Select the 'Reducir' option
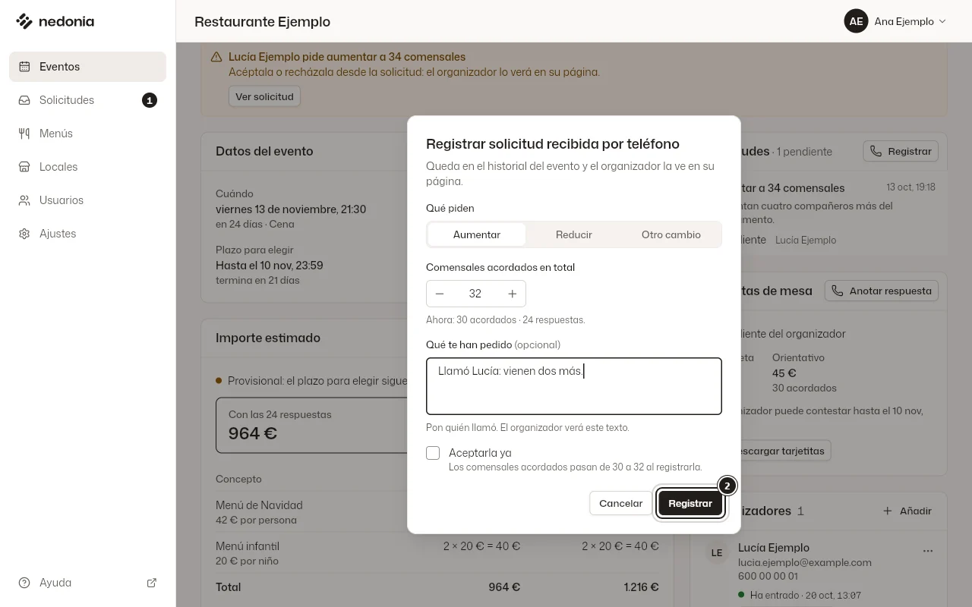The image size is (972, 607). 574,234
